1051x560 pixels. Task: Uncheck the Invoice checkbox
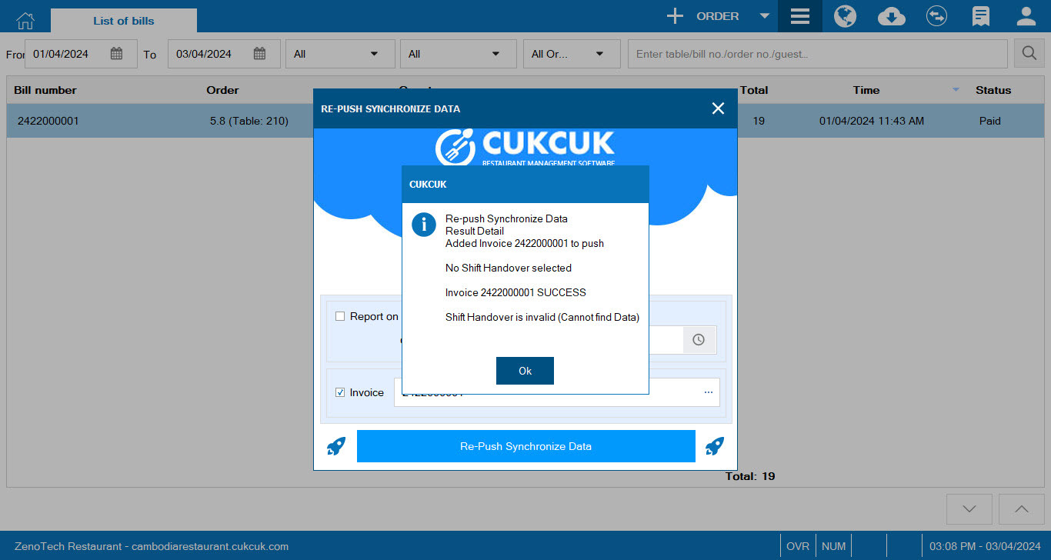pyautogui.click(x=339, y=392)
